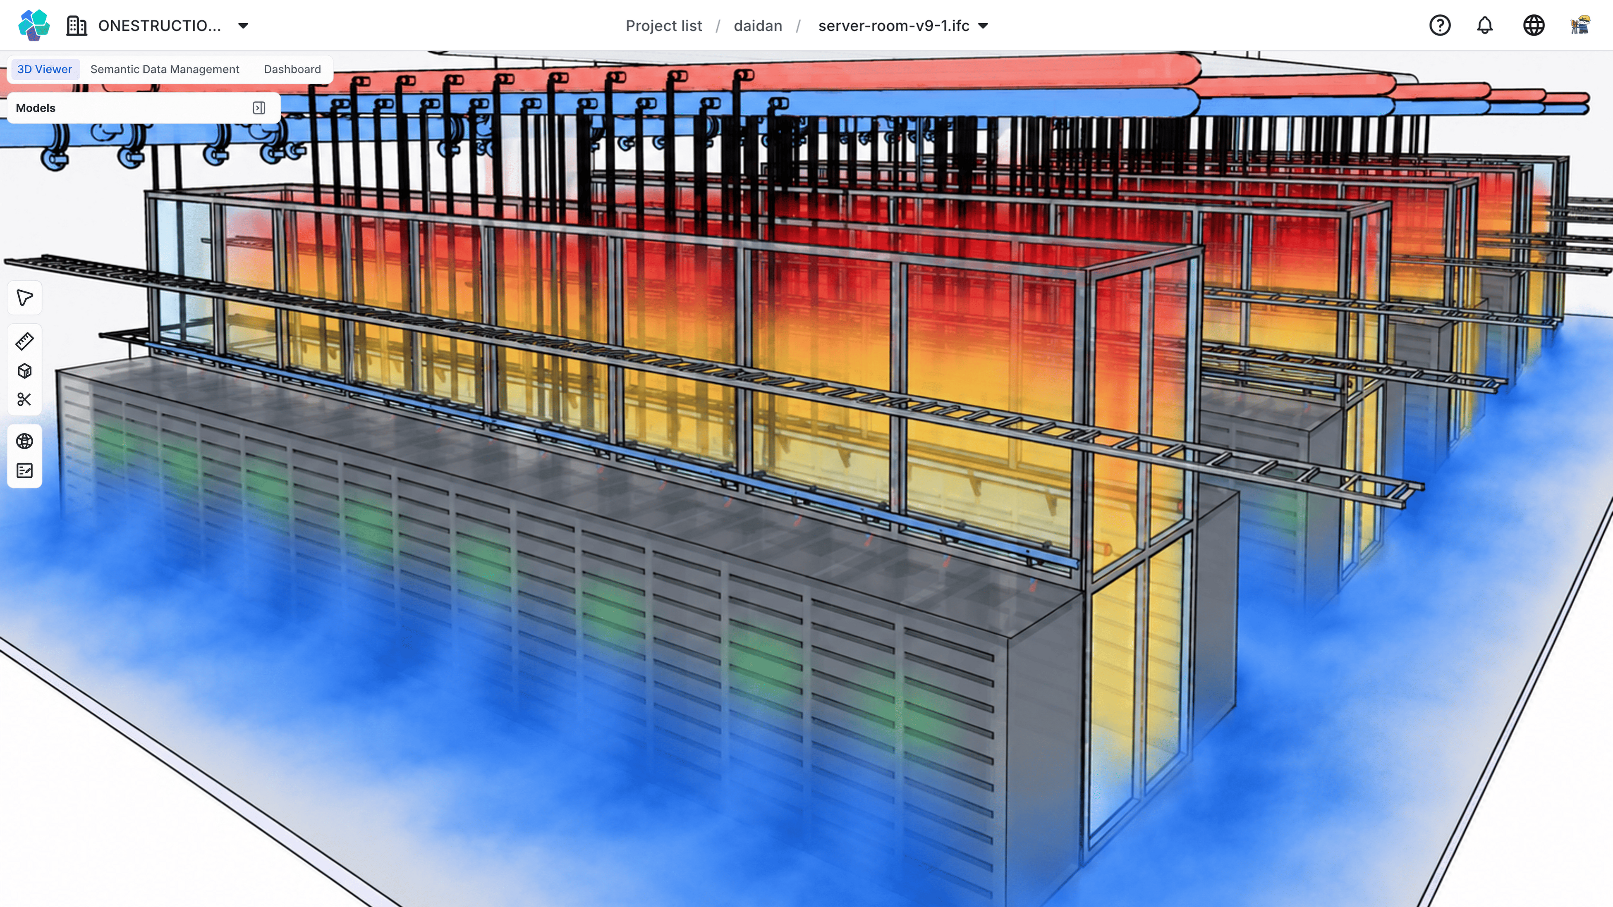Open the annotation notes tool
Screen dimensions: 1613x907
24,471
